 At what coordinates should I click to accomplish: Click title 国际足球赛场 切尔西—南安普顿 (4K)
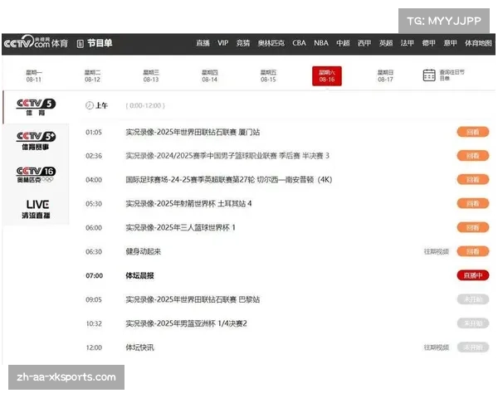coord(229,180)
